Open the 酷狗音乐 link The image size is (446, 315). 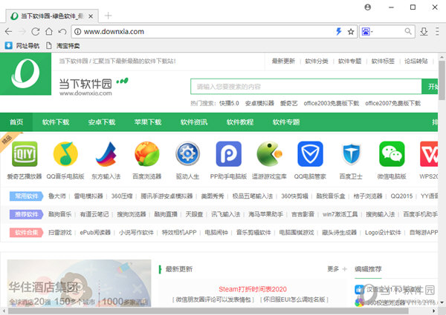tap(59, 214)
